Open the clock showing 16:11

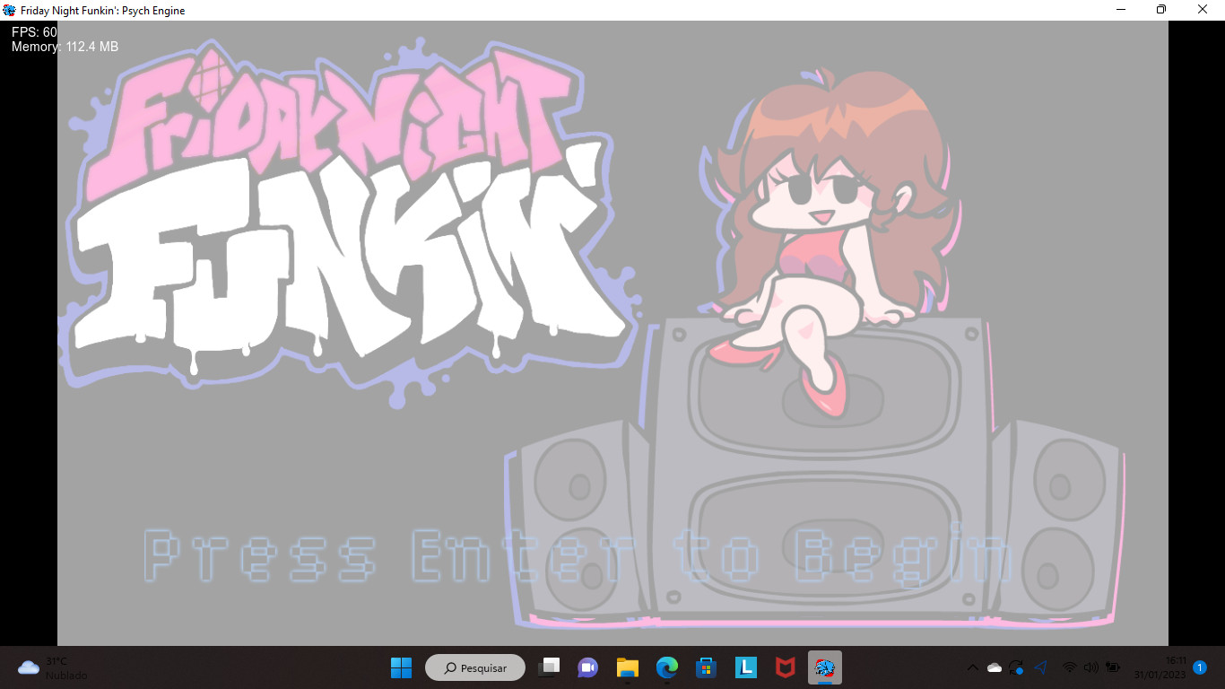(1160, 667)
